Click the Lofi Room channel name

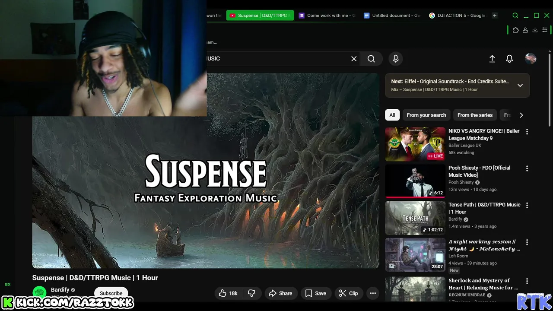(458, 256)
